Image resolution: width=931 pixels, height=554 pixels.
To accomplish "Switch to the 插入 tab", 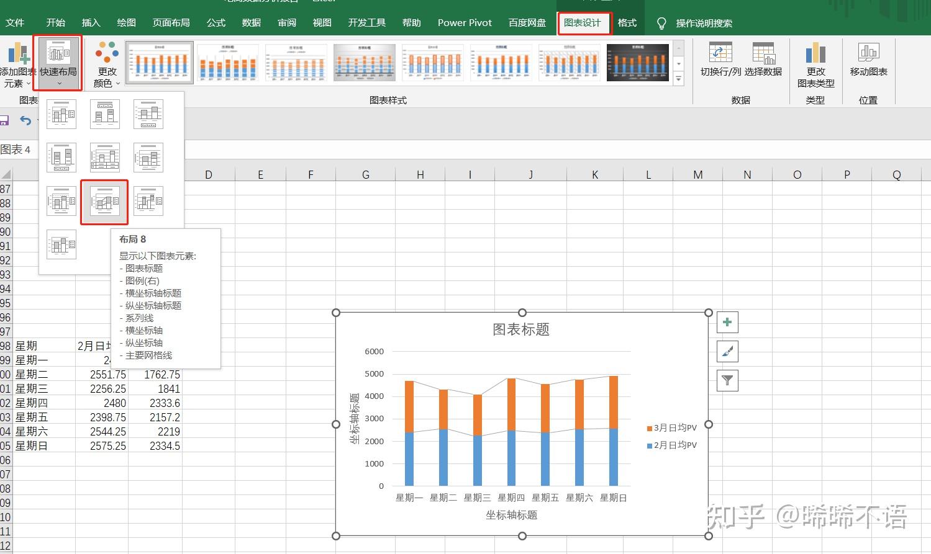I will (x=91, y=23).
